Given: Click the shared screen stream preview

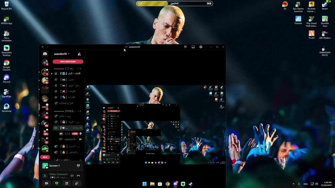Looking at the screenshot, I should (155, 125).
